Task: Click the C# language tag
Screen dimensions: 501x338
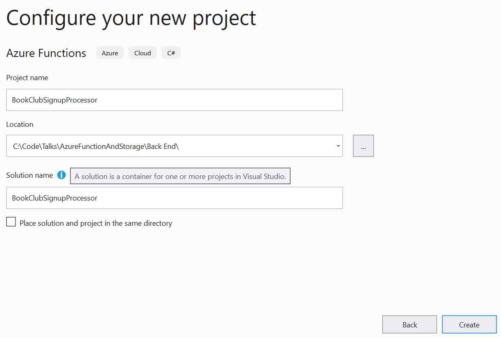Action: point(171,52)
